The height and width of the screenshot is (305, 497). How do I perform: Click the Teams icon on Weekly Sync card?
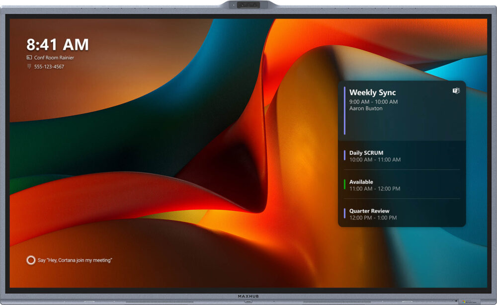(456, 91)
